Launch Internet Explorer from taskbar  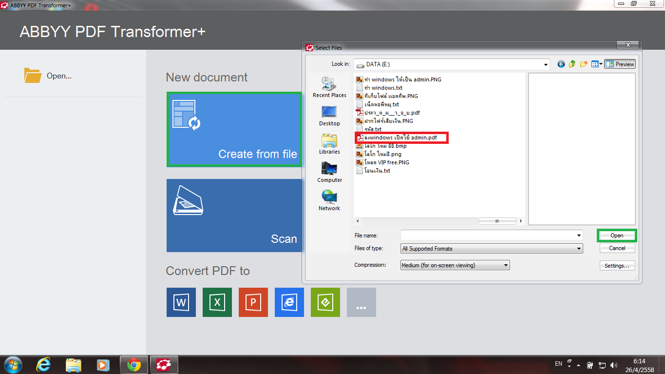pos(44,365)
